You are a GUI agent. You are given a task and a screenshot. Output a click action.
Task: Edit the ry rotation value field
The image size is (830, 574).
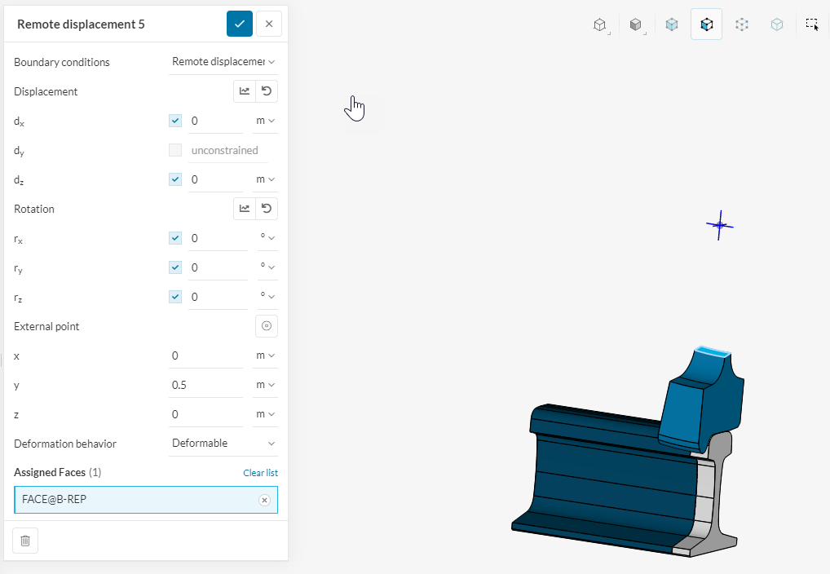tap(218, 267)
